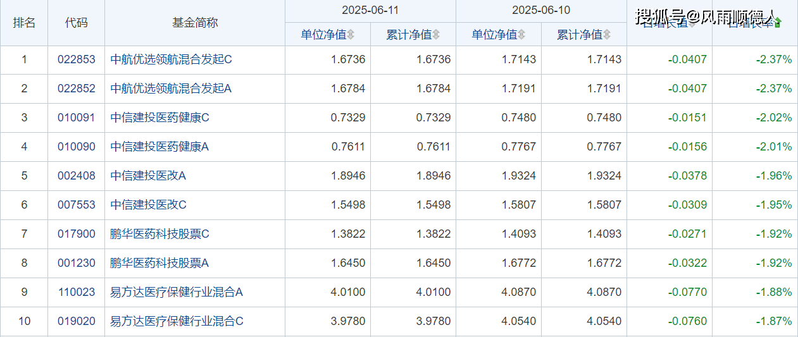Viewport: 798px width, 337px height.
Task: Open 中航优选领航混合发起C fund link
Action: tap(171, 59)
